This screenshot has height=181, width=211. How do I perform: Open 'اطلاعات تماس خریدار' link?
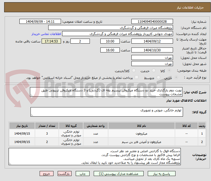point(46,34)
